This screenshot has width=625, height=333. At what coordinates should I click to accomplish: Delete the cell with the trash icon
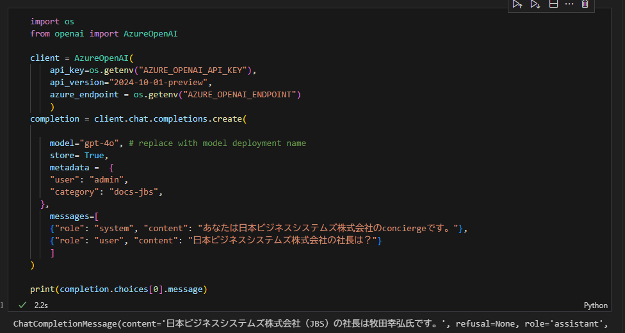click(x=585, y=4)
